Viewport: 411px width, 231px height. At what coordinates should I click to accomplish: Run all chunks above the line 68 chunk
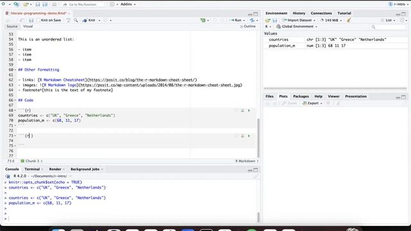[x=243, y=110]
